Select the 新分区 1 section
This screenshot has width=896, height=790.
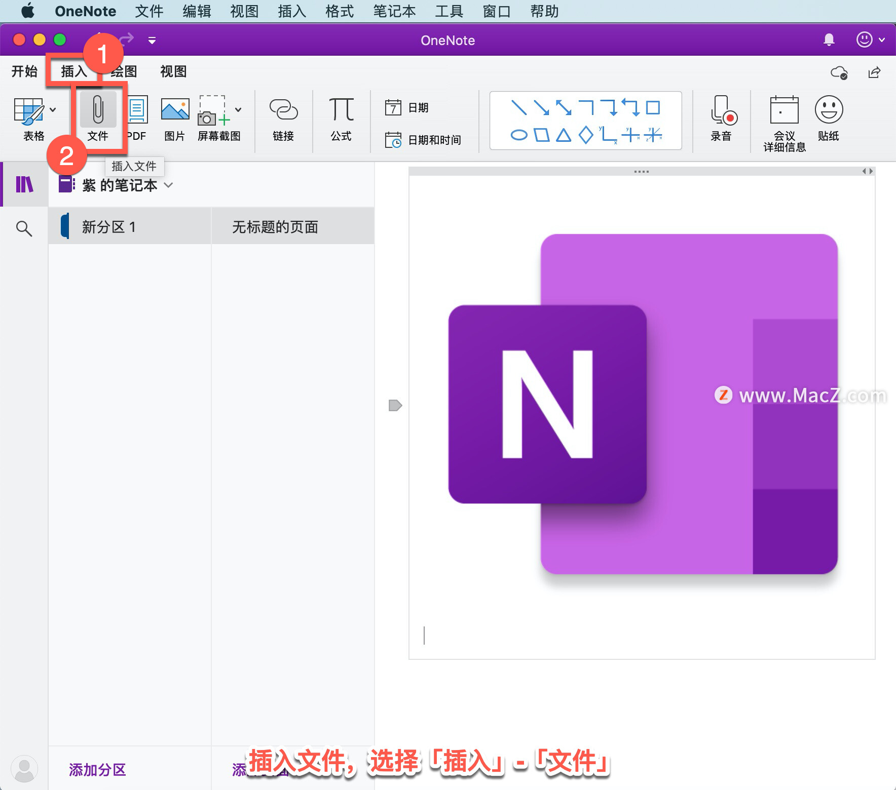click(130, 226)
